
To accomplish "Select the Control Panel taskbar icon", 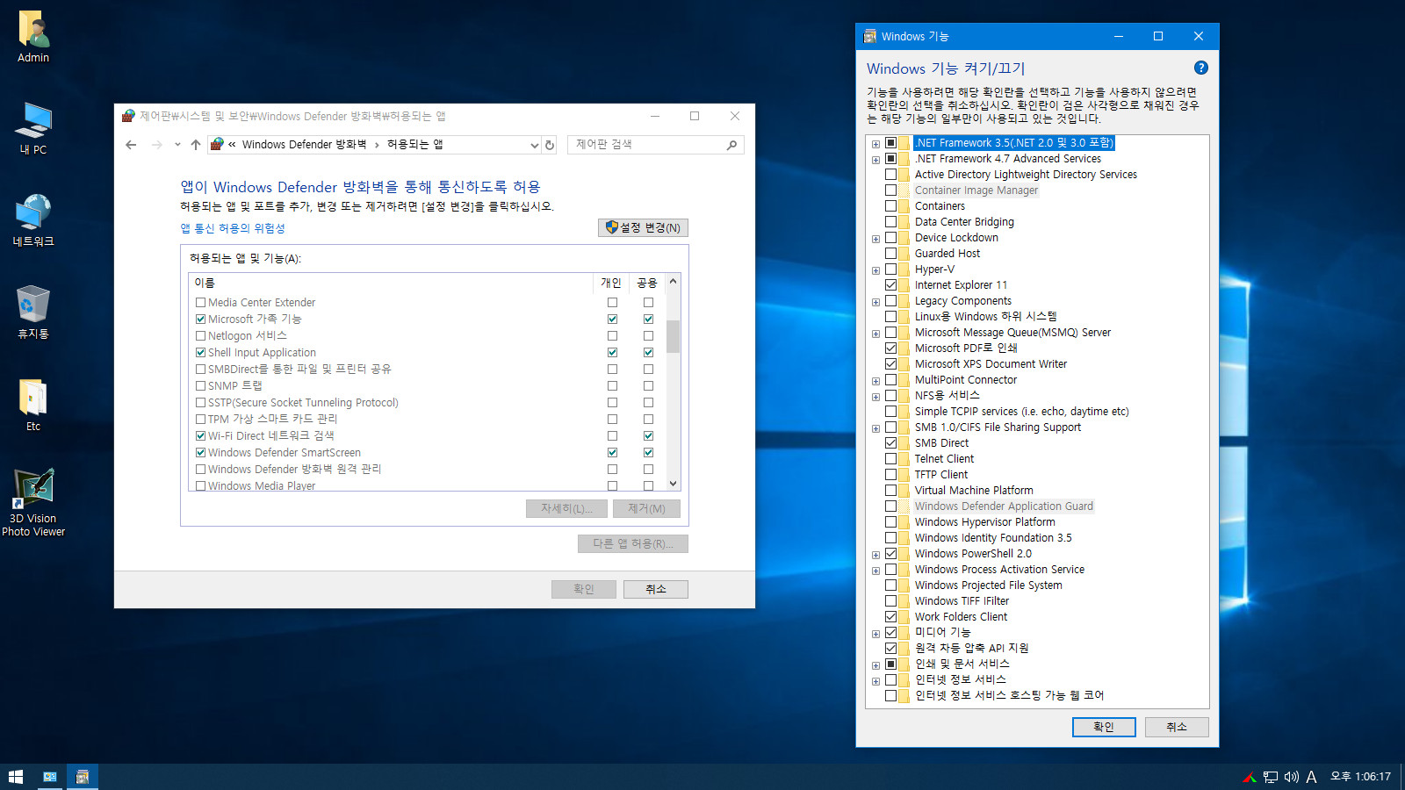I will 50,777.
